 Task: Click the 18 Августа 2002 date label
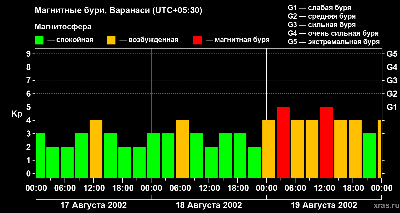209,205
